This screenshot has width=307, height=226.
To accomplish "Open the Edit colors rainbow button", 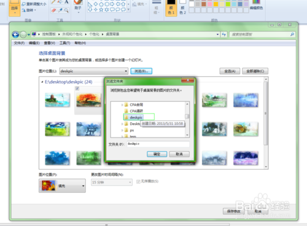I will pos(256,5).
